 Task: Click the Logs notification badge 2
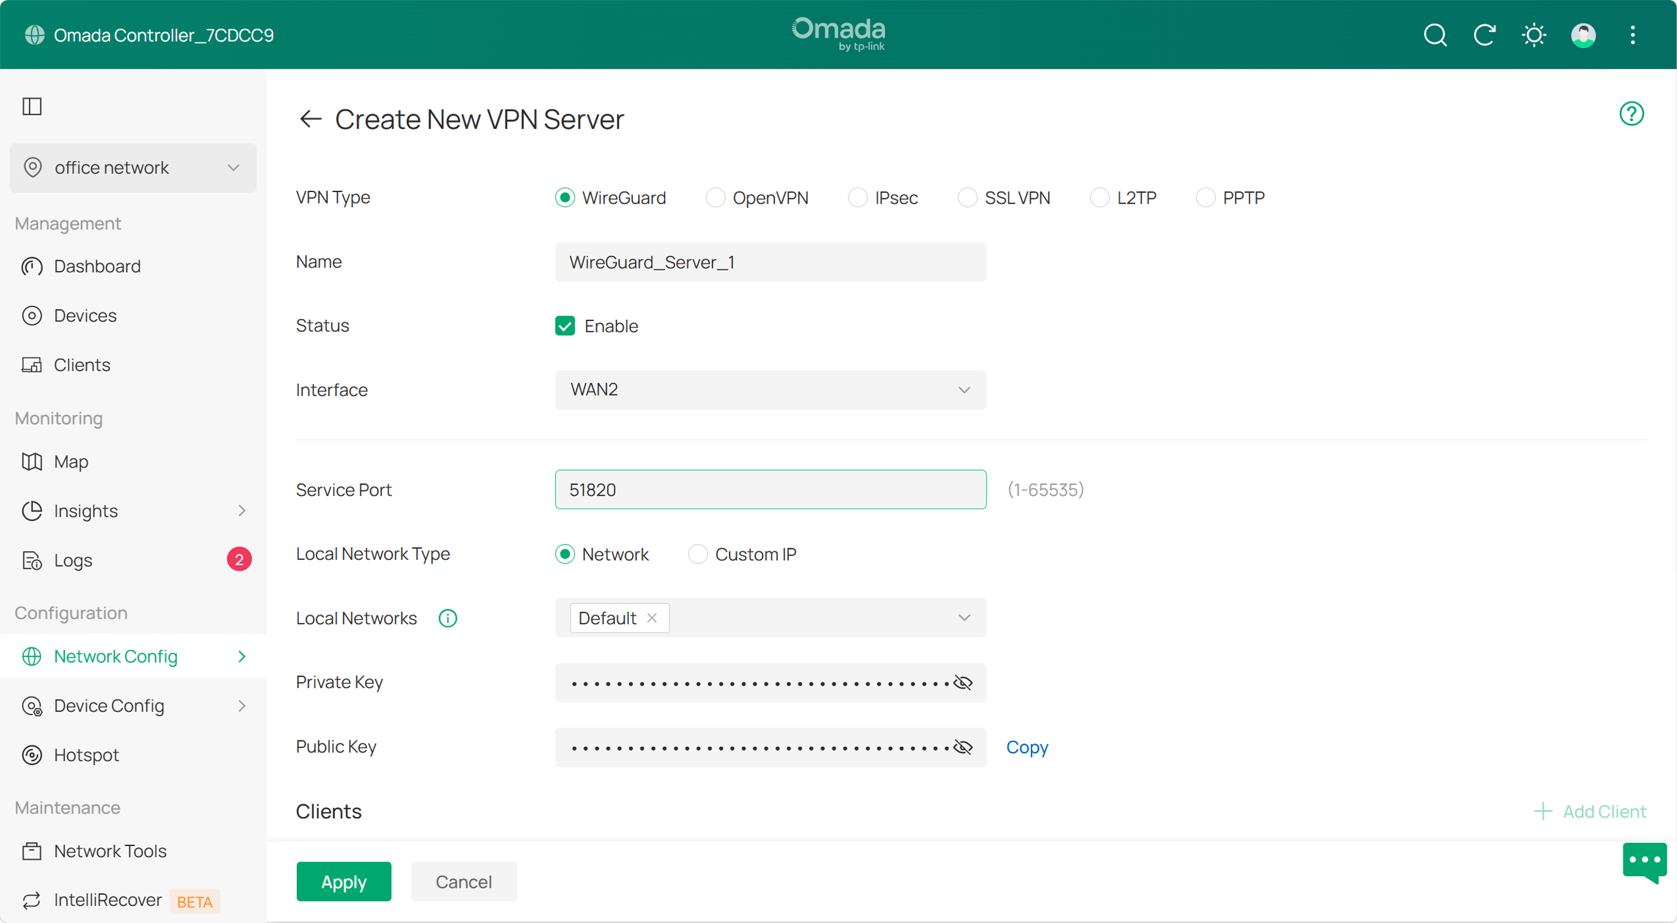point(239,559)
